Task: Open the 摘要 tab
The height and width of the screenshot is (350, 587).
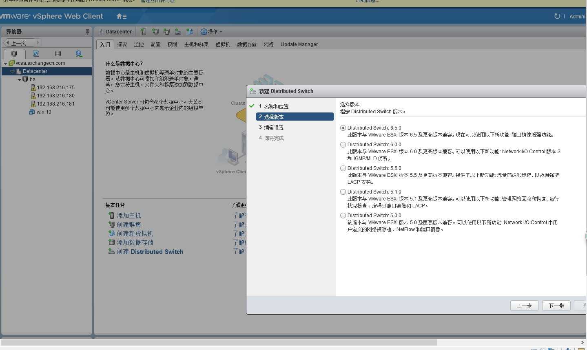Action: point(122,44)
